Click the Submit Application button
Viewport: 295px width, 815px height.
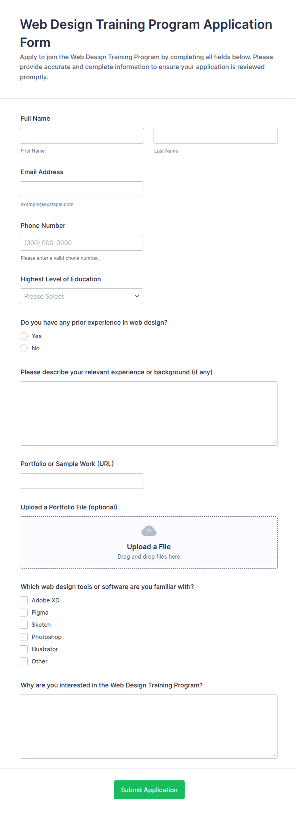click(x=149, y=790)
